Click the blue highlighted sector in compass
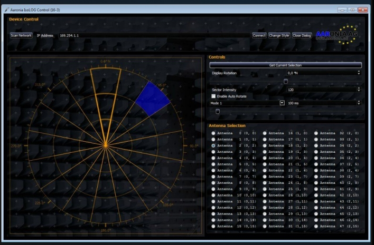374x245 pixels. click(x=153, y=99)
